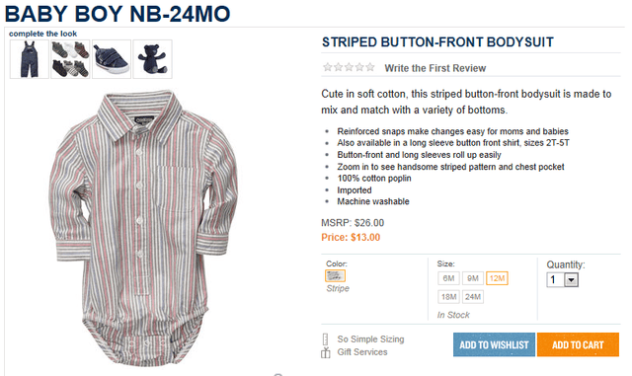Choose size 18M
632x376 pixels.
tap(448, 297)
